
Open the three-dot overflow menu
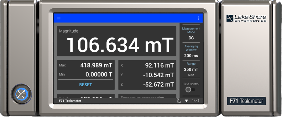pyautogui.click(x=199, y=18)
